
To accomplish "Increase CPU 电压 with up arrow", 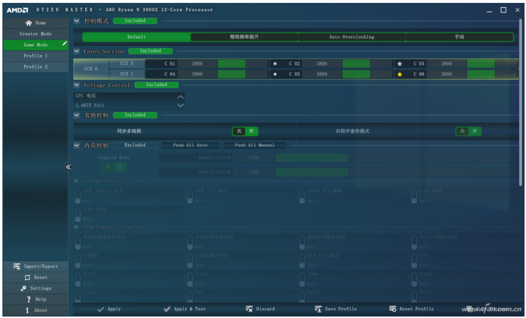I will 180,97.
